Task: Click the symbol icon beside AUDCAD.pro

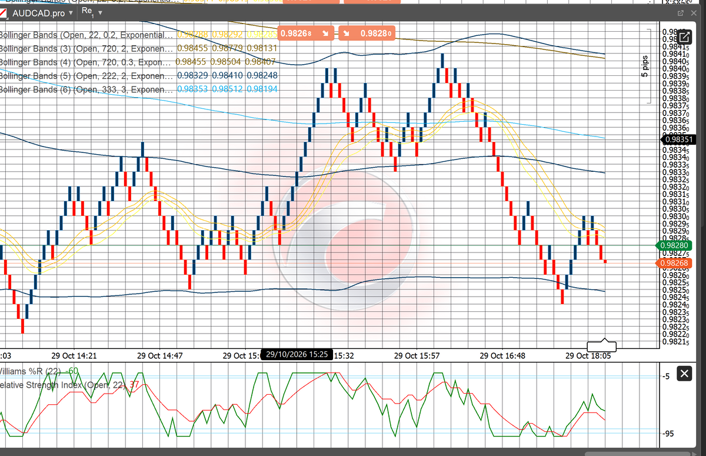Action: (3, 12)
